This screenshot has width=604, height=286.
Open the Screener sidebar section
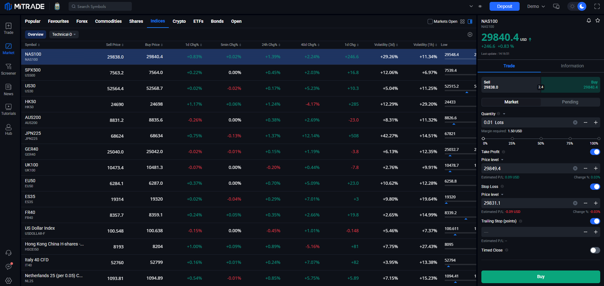tap(9, 69)
